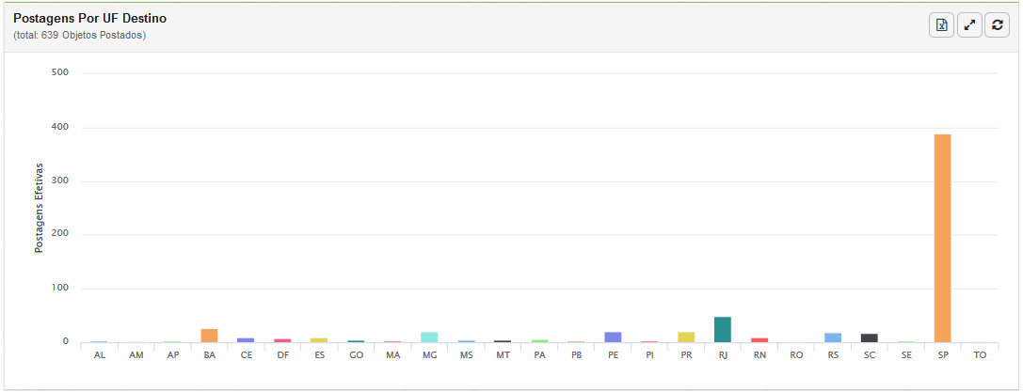
Task: Click the SP axis label
Action: [x=943, y=355]
